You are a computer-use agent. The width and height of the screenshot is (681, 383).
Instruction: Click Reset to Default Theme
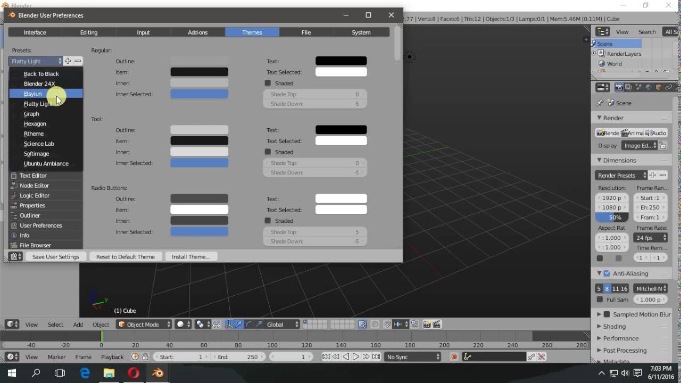click(x=126, y=256)
